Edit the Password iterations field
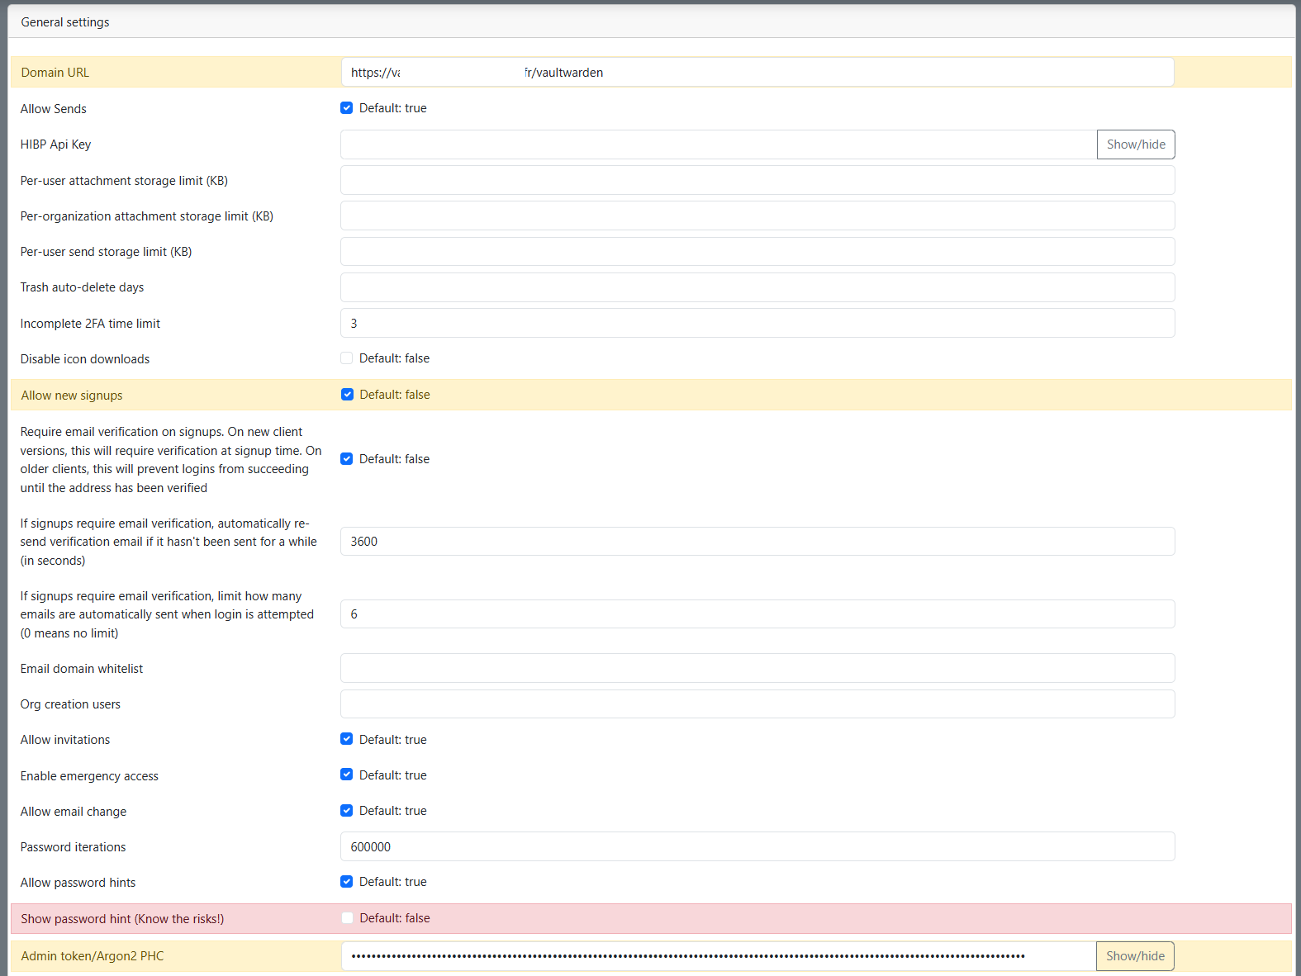 pos(757,846)
